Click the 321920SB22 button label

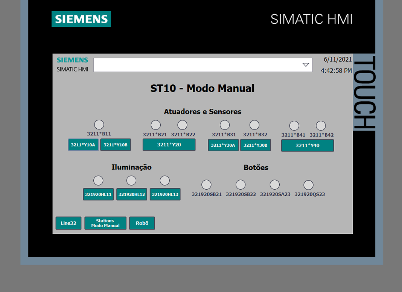[241, 194]
